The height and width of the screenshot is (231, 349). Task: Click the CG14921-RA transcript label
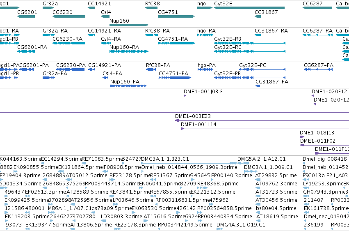coord(105,30)
